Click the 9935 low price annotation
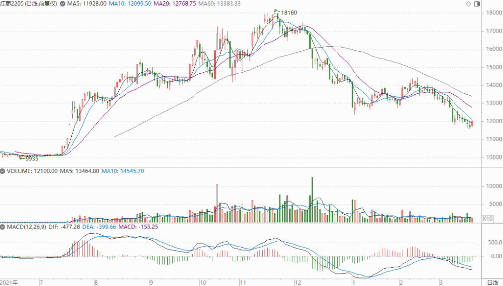Screen dimensions: 503x286 point(32,159)
